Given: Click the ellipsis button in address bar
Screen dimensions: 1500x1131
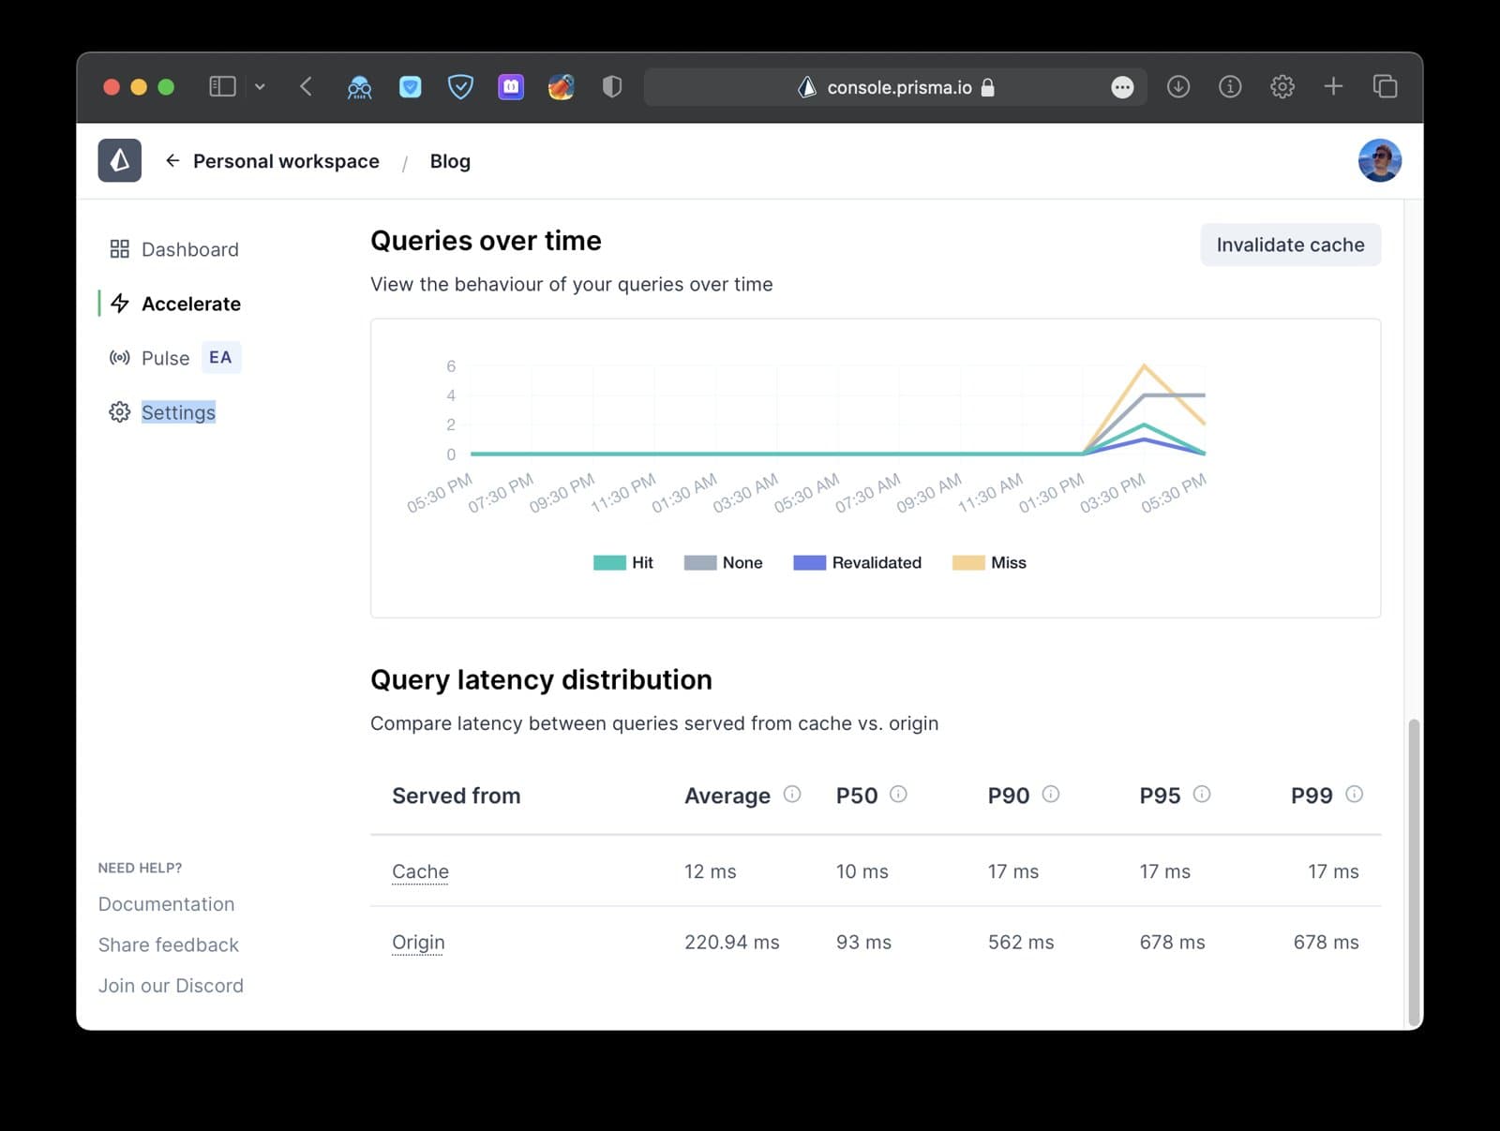Looking at the screenshot, I should pyautogui.click(x=1122, y=87).
